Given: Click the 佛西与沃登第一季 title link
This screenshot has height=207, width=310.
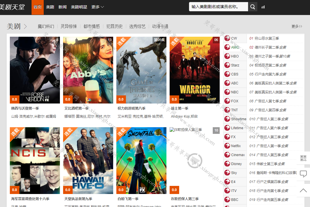Looking at the screenshot, I should (25, 108).
